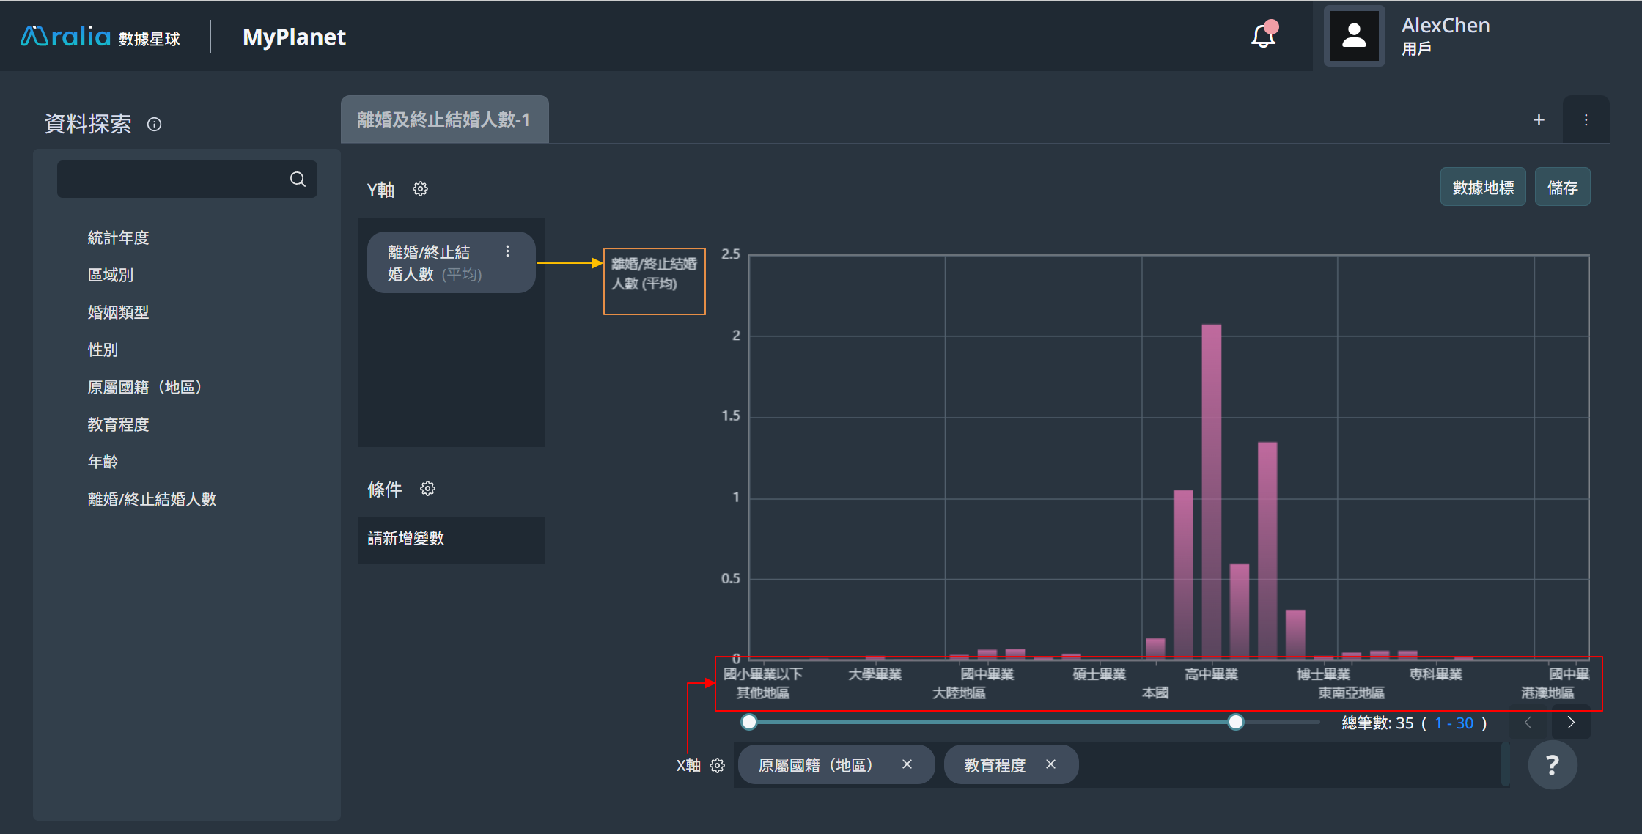1642x834 pixels.
Task: Open the 離婚/終止結婚人數 chip options menu
Action: point(507,251)
